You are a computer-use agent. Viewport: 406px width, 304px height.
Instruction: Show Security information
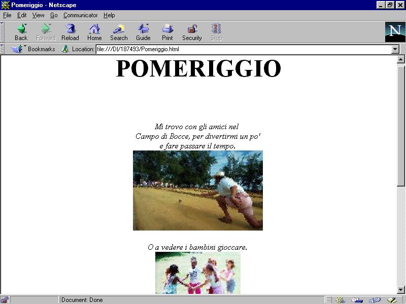tap(192, 32)
